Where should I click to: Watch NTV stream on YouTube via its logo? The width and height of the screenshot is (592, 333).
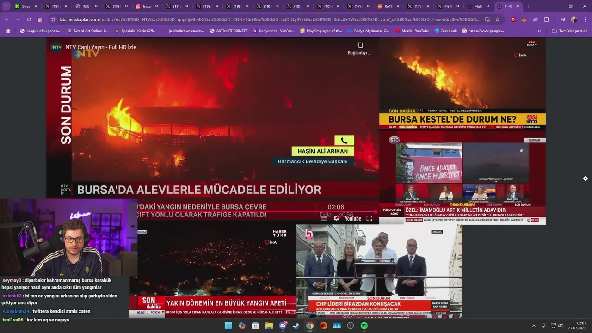(352, 218)
